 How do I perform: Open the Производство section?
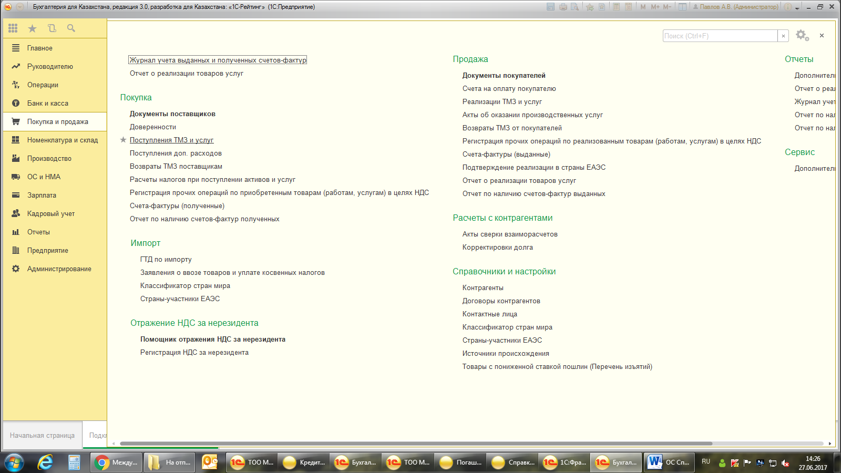pyautogui.click(x=55, y=158)
